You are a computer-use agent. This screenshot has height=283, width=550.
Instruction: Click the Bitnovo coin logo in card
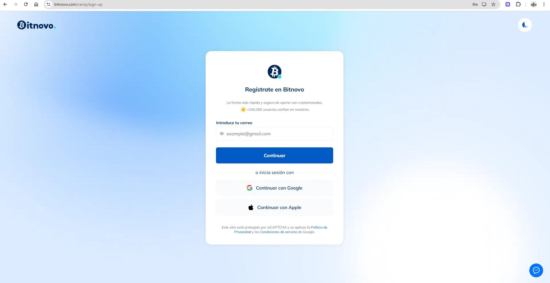point(275,72)
